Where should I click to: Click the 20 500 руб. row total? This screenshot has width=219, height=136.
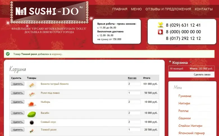(x=151, y=130)
